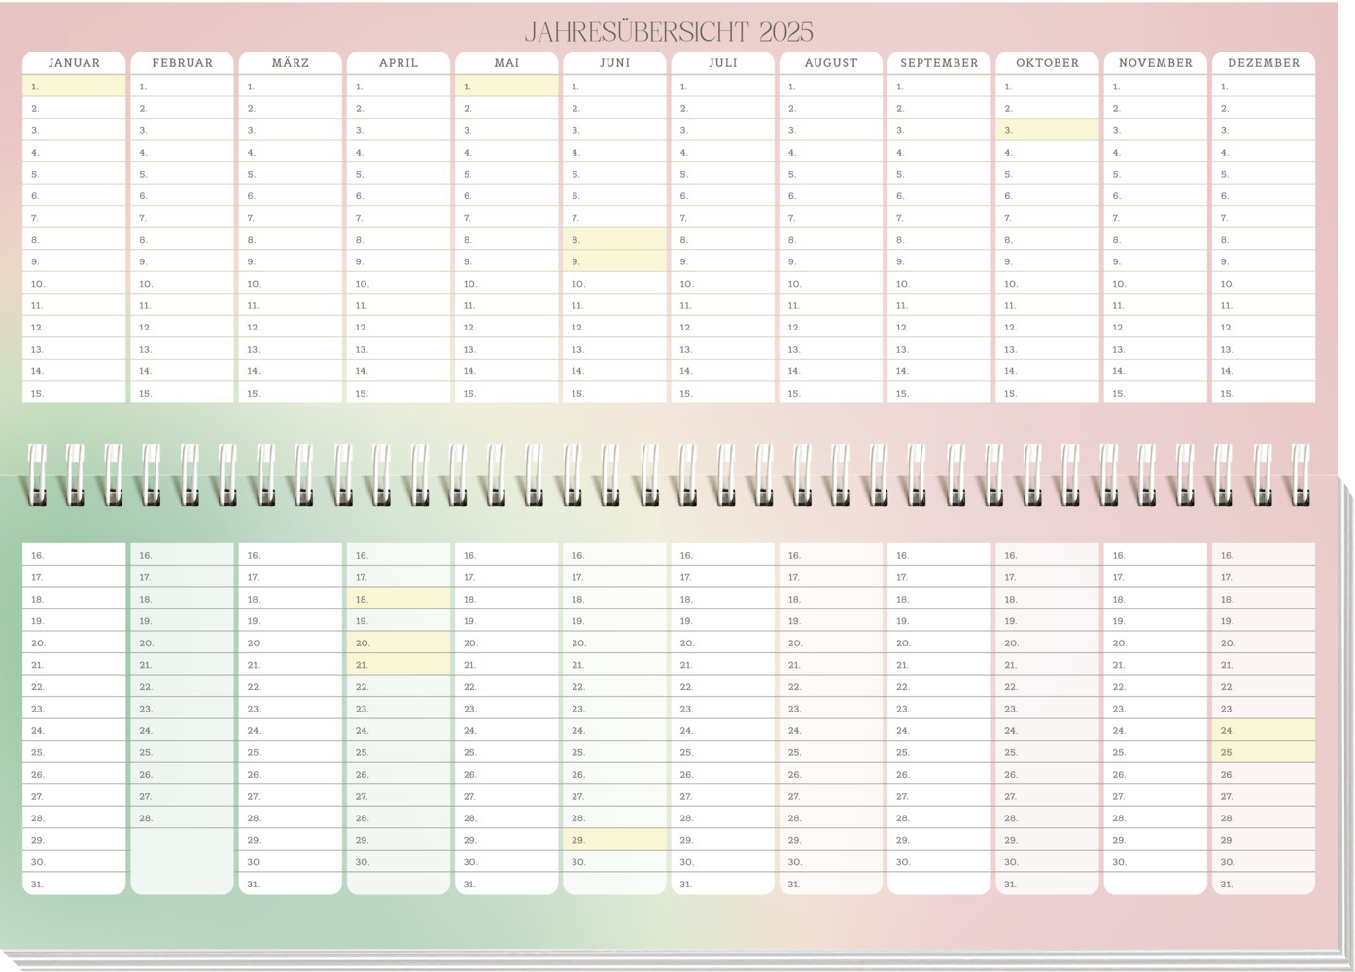Select the JUNI column header

615,63
